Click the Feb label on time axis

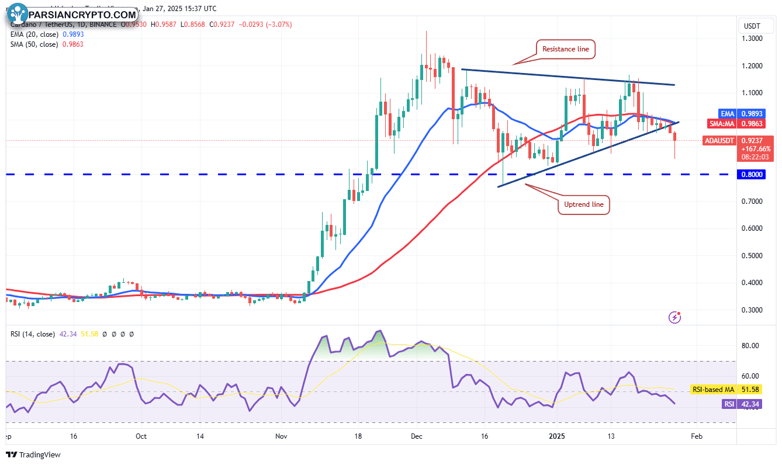coord(696,436)
